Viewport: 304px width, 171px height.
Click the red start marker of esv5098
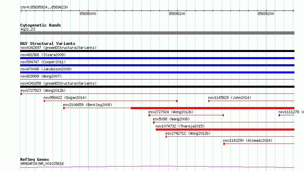tap(154, 122)
